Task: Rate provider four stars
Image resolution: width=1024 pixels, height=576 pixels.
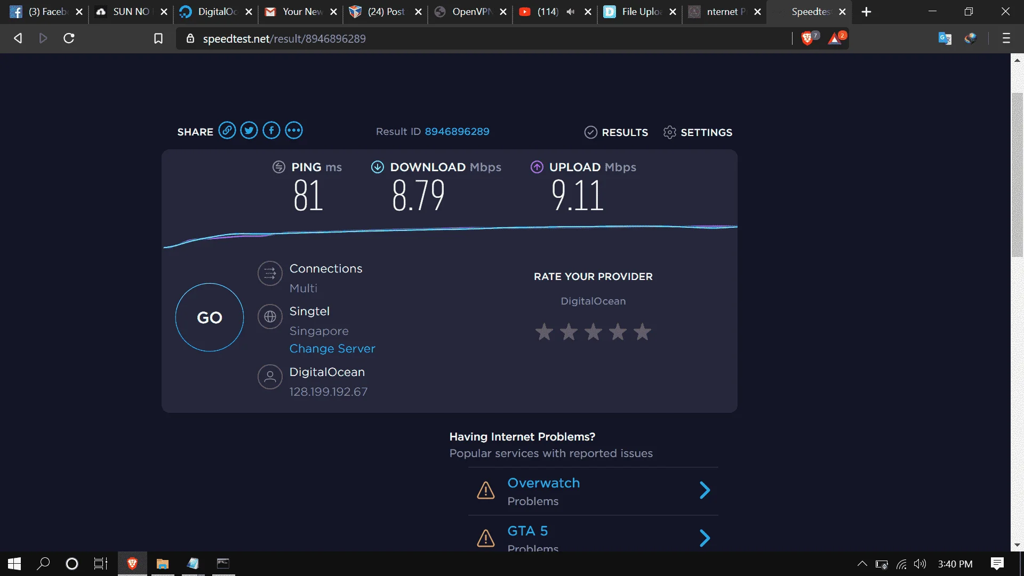Action: 618,332
